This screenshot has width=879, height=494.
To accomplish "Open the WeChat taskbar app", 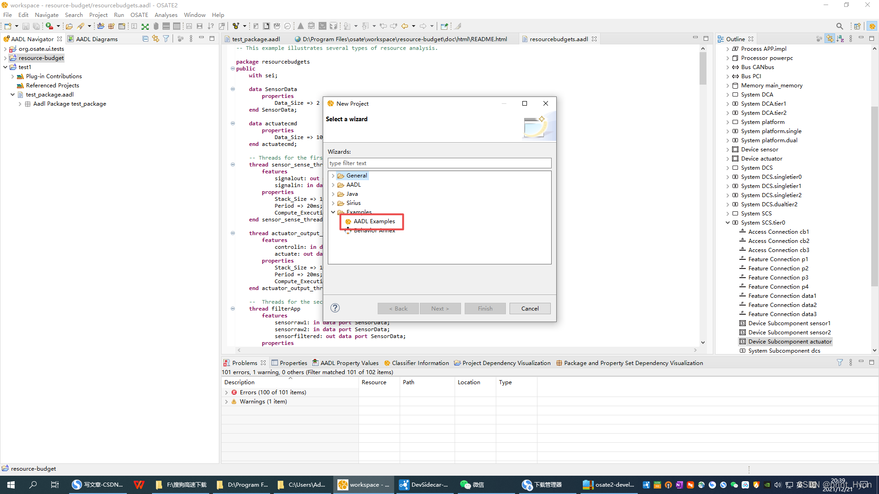I will point(472,485).
